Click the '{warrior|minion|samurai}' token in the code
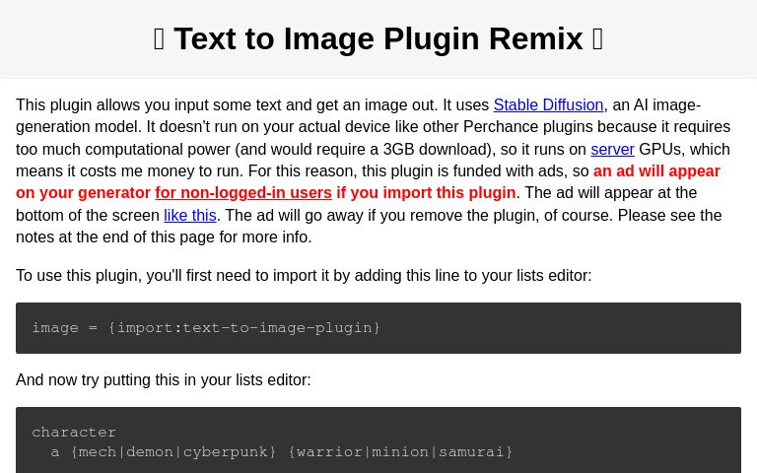The width and height of the screenshot is (757, 473). pyautogui.click(x=400, y=452)
